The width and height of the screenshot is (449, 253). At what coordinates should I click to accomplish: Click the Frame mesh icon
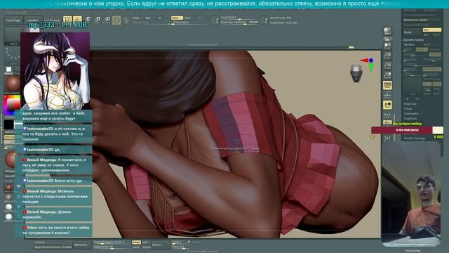click(387, 138)
